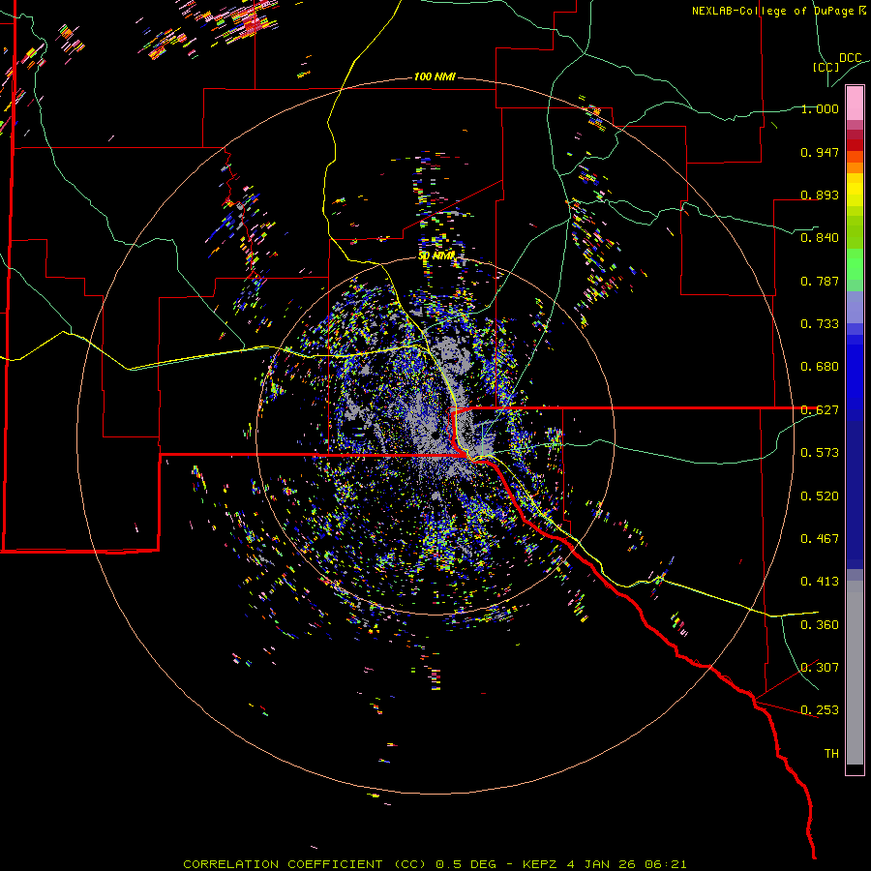Click the TH label on the scale

point(831,754)
